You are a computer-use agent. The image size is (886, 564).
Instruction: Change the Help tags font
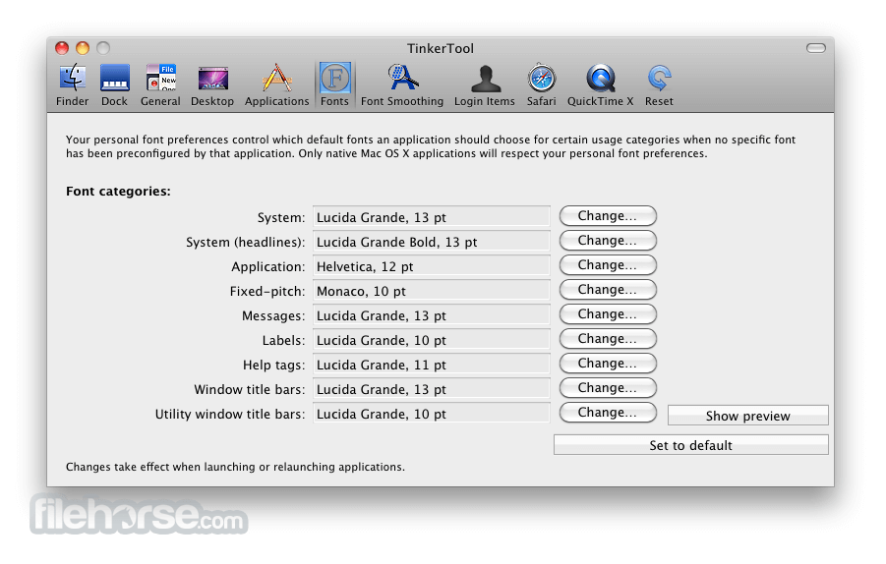608,363
